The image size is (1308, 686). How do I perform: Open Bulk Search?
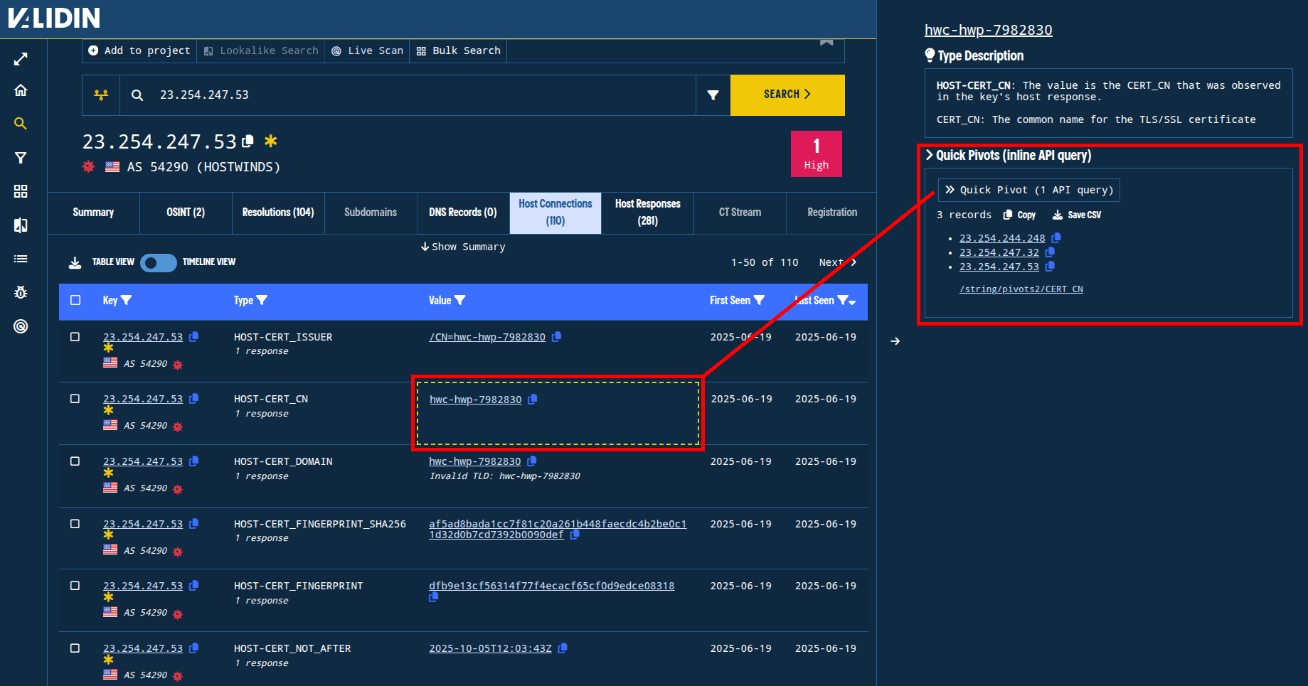(x=458, y=50)
